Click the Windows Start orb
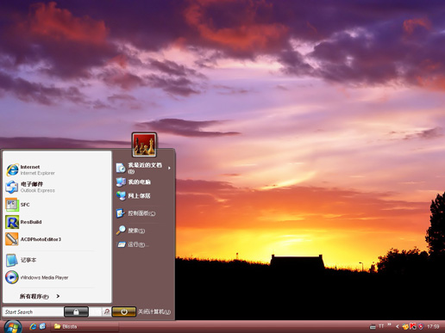 click(x=13, y=327)
